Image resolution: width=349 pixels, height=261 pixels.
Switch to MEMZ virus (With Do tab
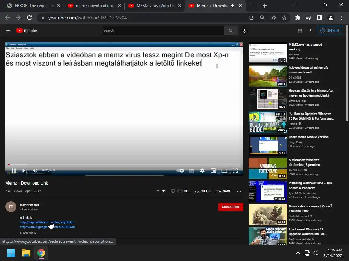[x=155, y=6]
